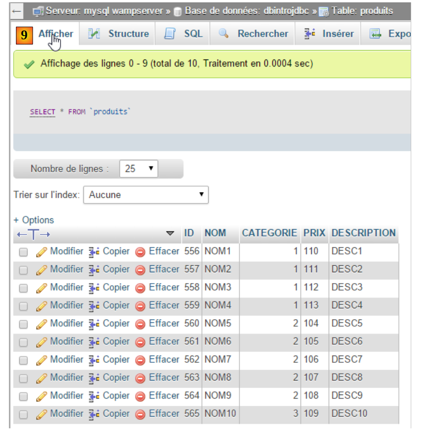The image size is (422, 433).
Task: Check the checkbox for row ID 556
Action: [23, 253]
